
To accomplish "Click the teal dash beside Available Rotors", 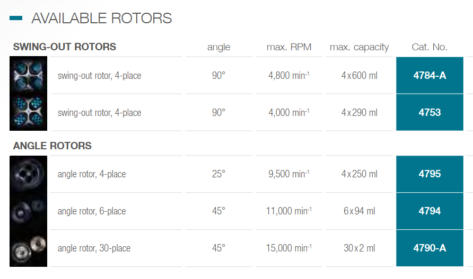I will coord(16,18).
